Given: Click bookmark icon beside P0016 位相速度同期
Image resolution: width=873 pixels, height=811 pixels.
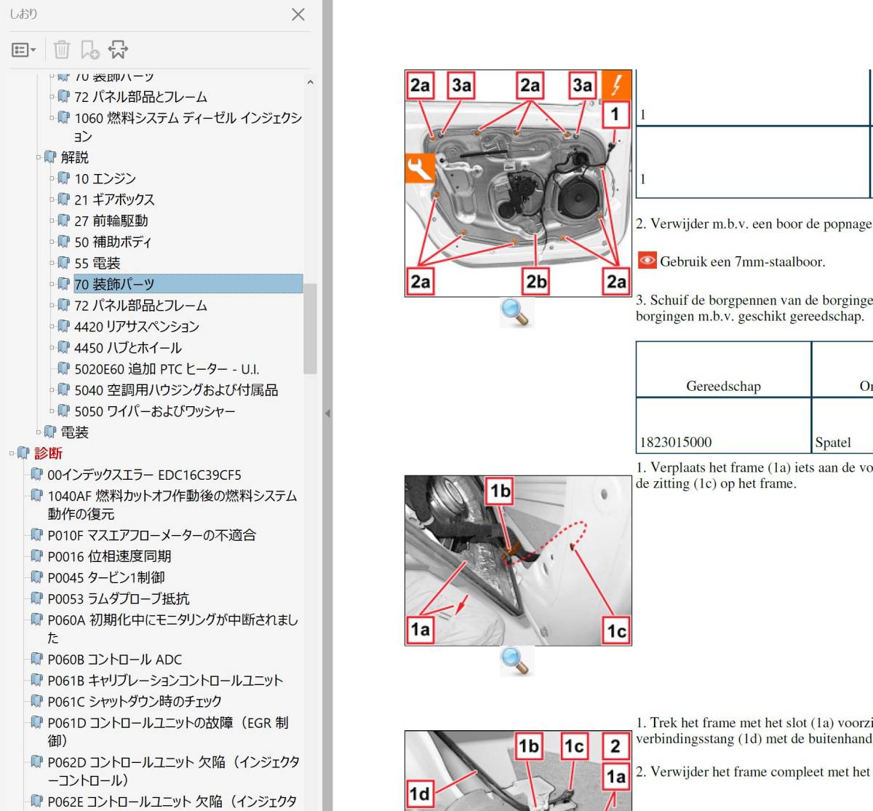Looking at the screenshot, I should [36, 555].
